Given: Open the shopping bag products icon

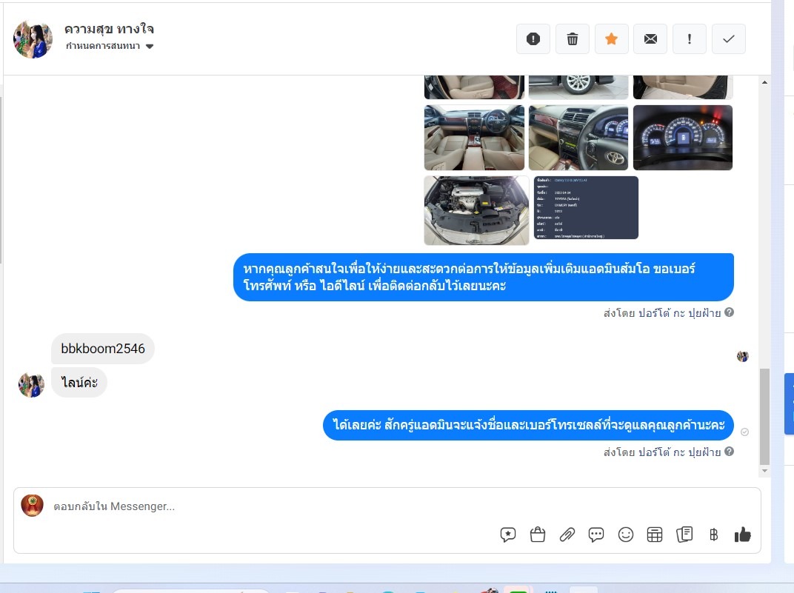Looking at the screenshot, I should coord(537,535).
